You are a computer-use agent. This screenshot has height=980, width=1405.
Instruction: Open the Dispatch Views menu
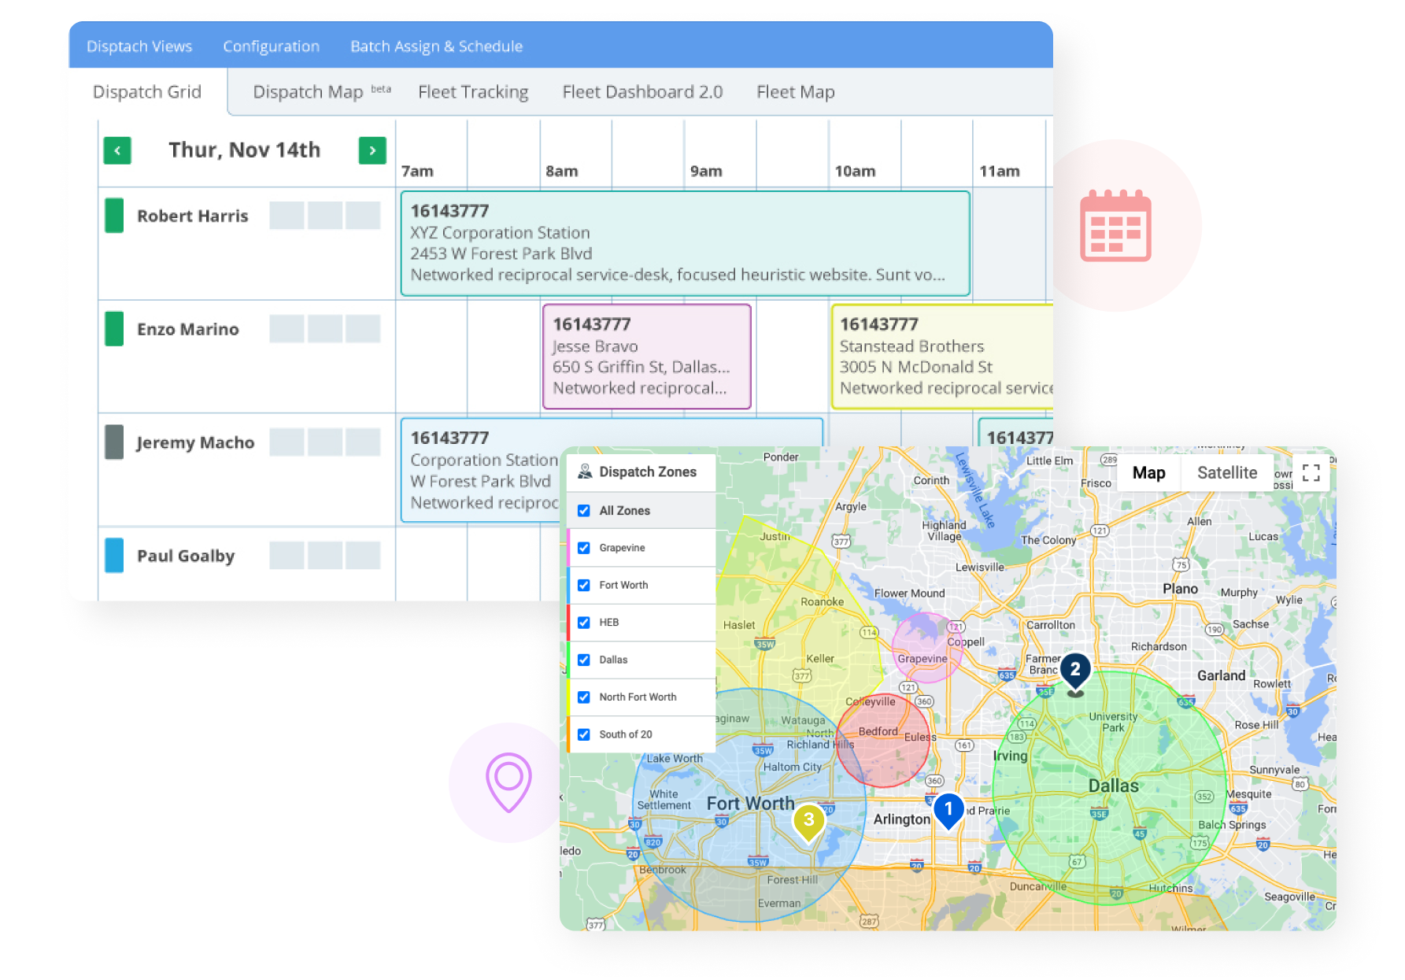(x=139, y=46)
